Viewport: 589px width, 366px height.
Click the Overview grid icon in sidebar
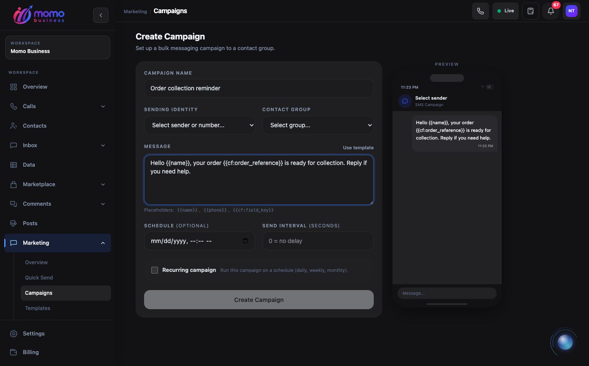tap(14, 87)
